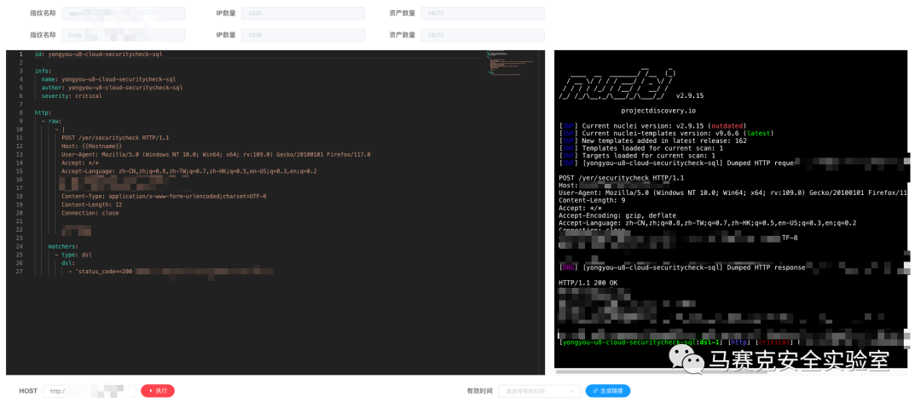Click 'projectdiscovery.io' in the terminal
Viewport: 921px width, 402px height.
click(658, 111)
